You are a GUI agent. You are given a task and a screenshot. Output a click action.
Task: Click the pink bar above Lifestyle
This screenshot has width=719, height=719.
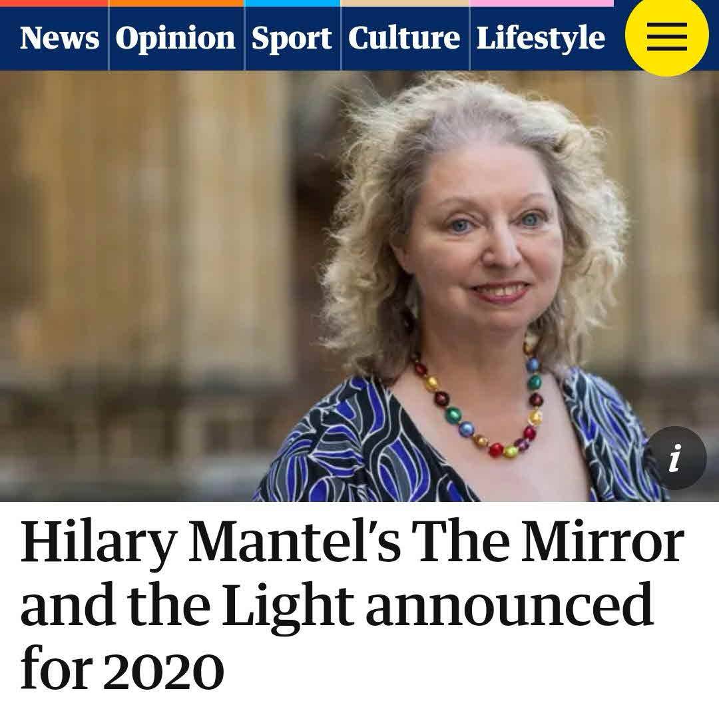542,3
